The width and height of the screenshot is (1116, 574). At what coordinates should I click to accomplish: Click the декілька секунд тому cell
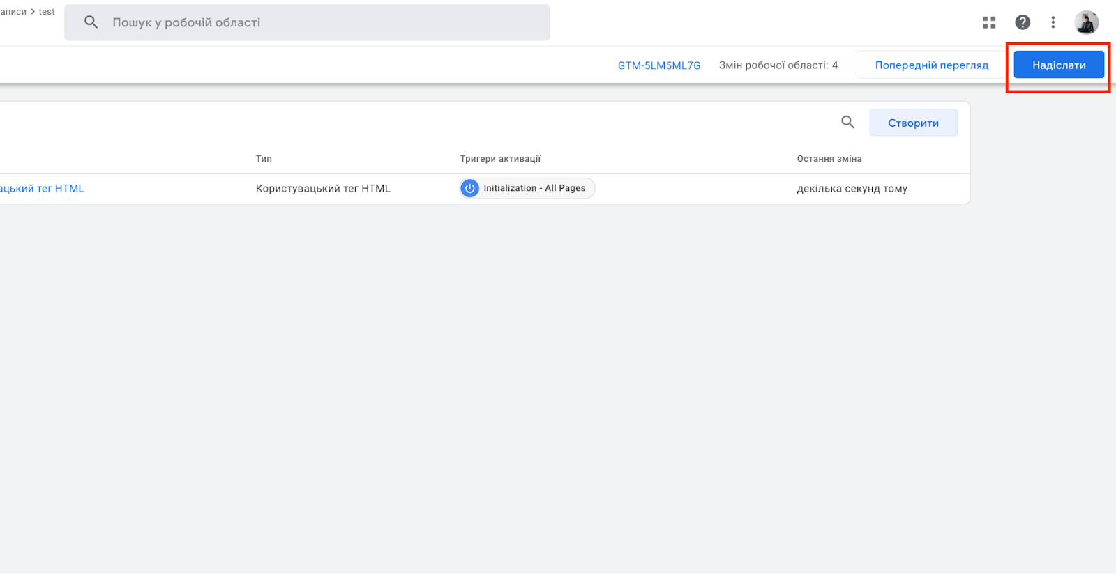(x=852, y=188)
